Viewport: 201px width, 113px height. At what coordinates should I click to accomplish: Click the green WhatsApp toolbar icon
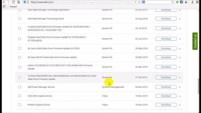[177, 2]
